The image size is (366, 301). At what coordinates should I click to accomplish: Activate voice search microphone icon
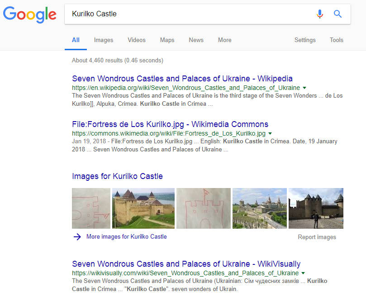[320, 14]
